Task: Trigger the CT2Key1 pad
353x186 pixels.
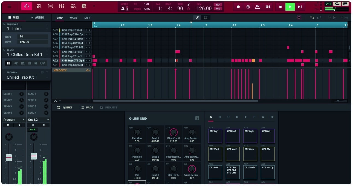Action: click(215, 136)
